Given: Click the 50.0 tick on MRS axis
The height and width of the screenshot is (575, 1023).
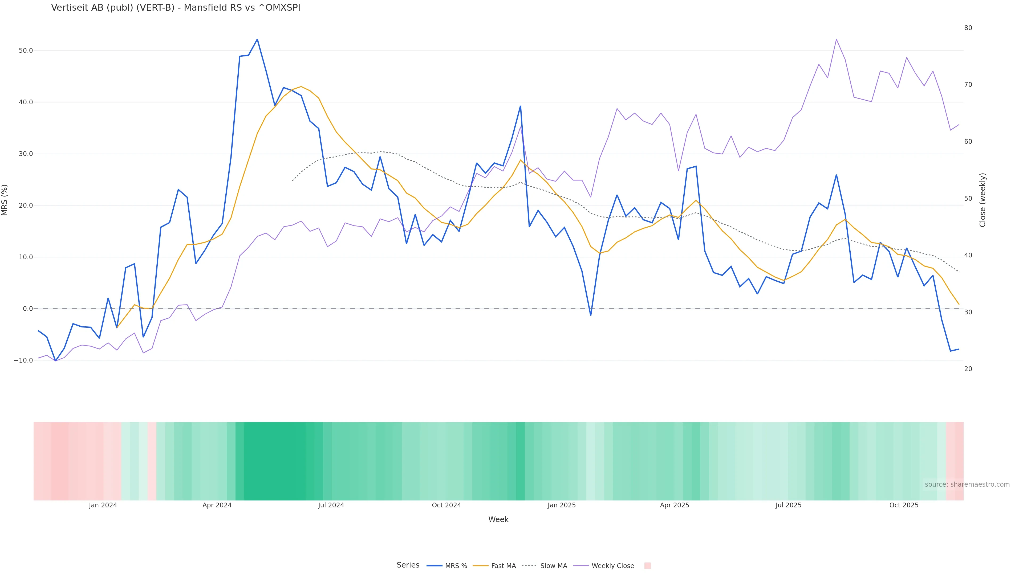Looking at the screenshot, I should 25,50.
